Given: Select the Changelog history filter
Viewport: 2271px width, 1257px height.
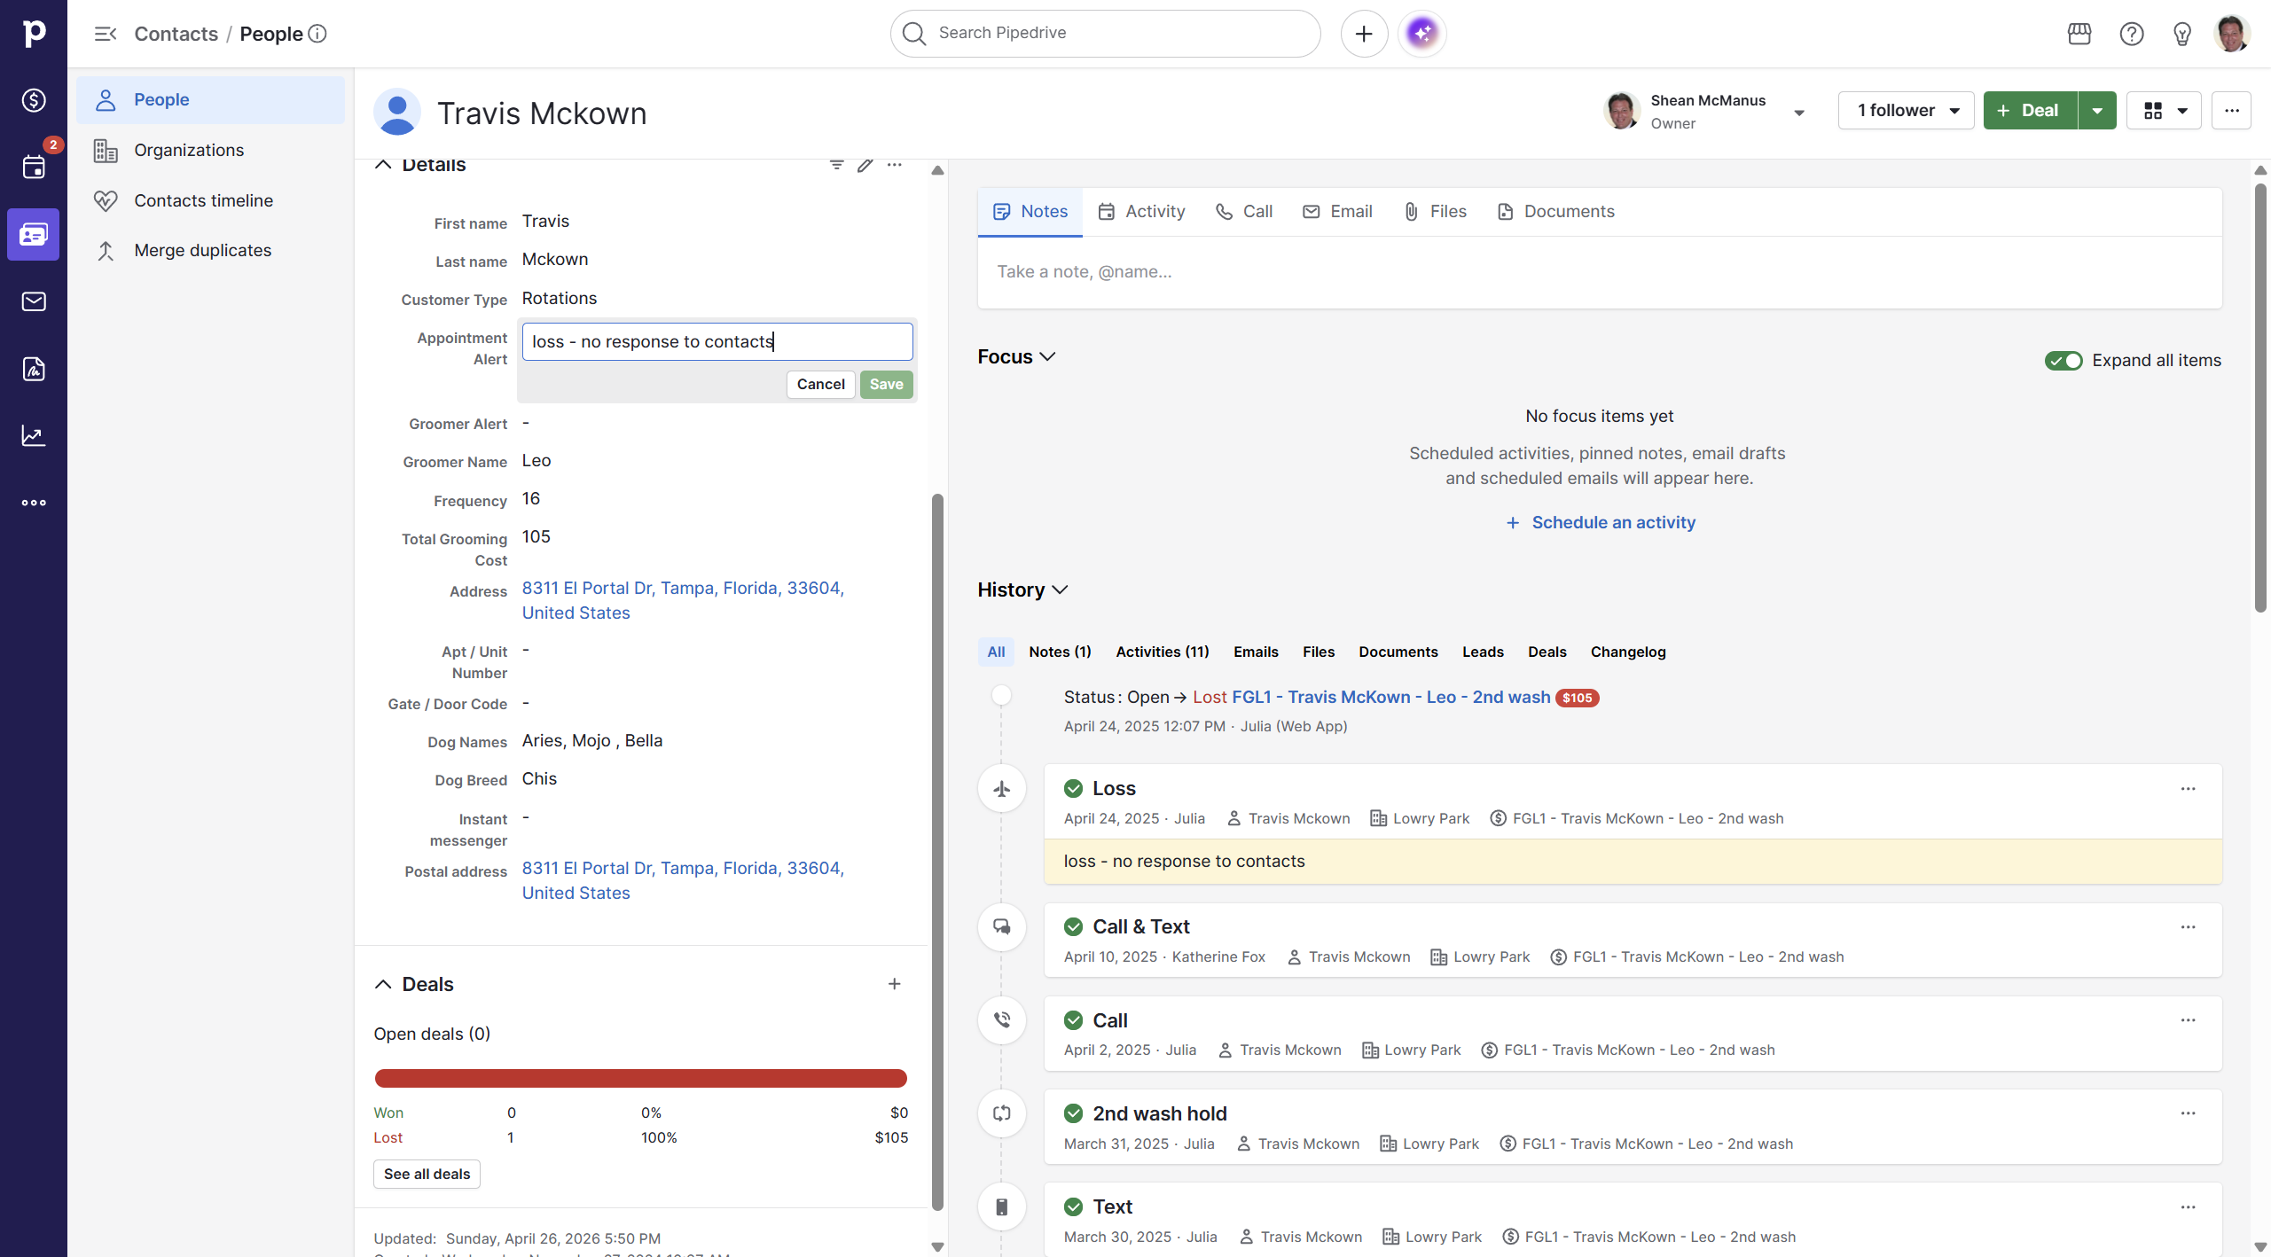Looking at the screenshot, I should click(x=1627, y=652).
